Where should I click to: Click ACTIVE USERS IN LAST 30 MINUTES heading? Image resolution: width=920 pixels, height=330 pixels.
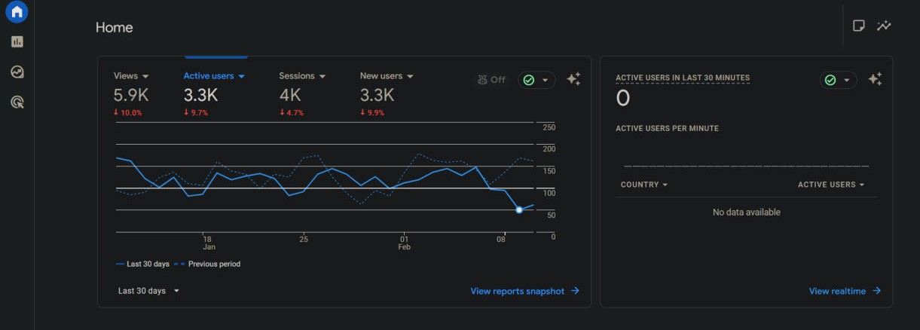coord(683,78)
